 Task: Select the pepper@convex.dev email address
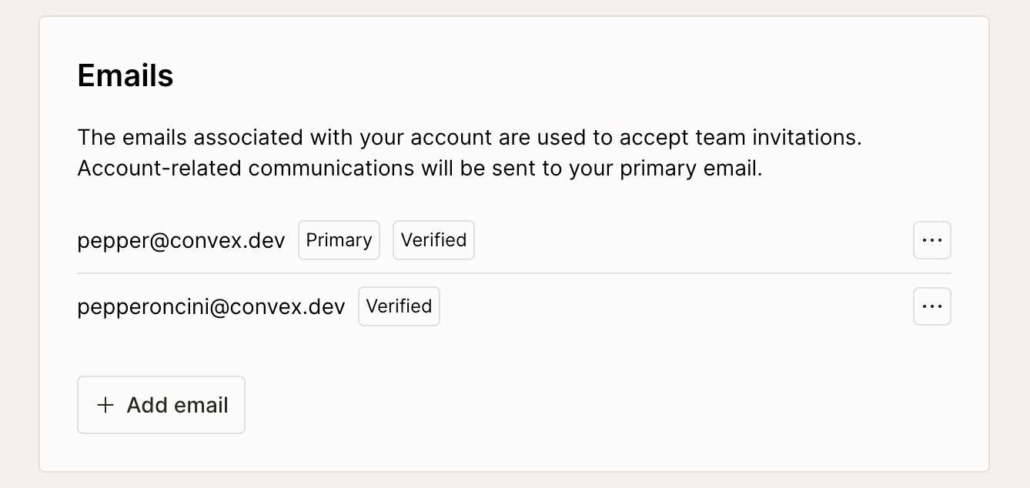point(181,240)
